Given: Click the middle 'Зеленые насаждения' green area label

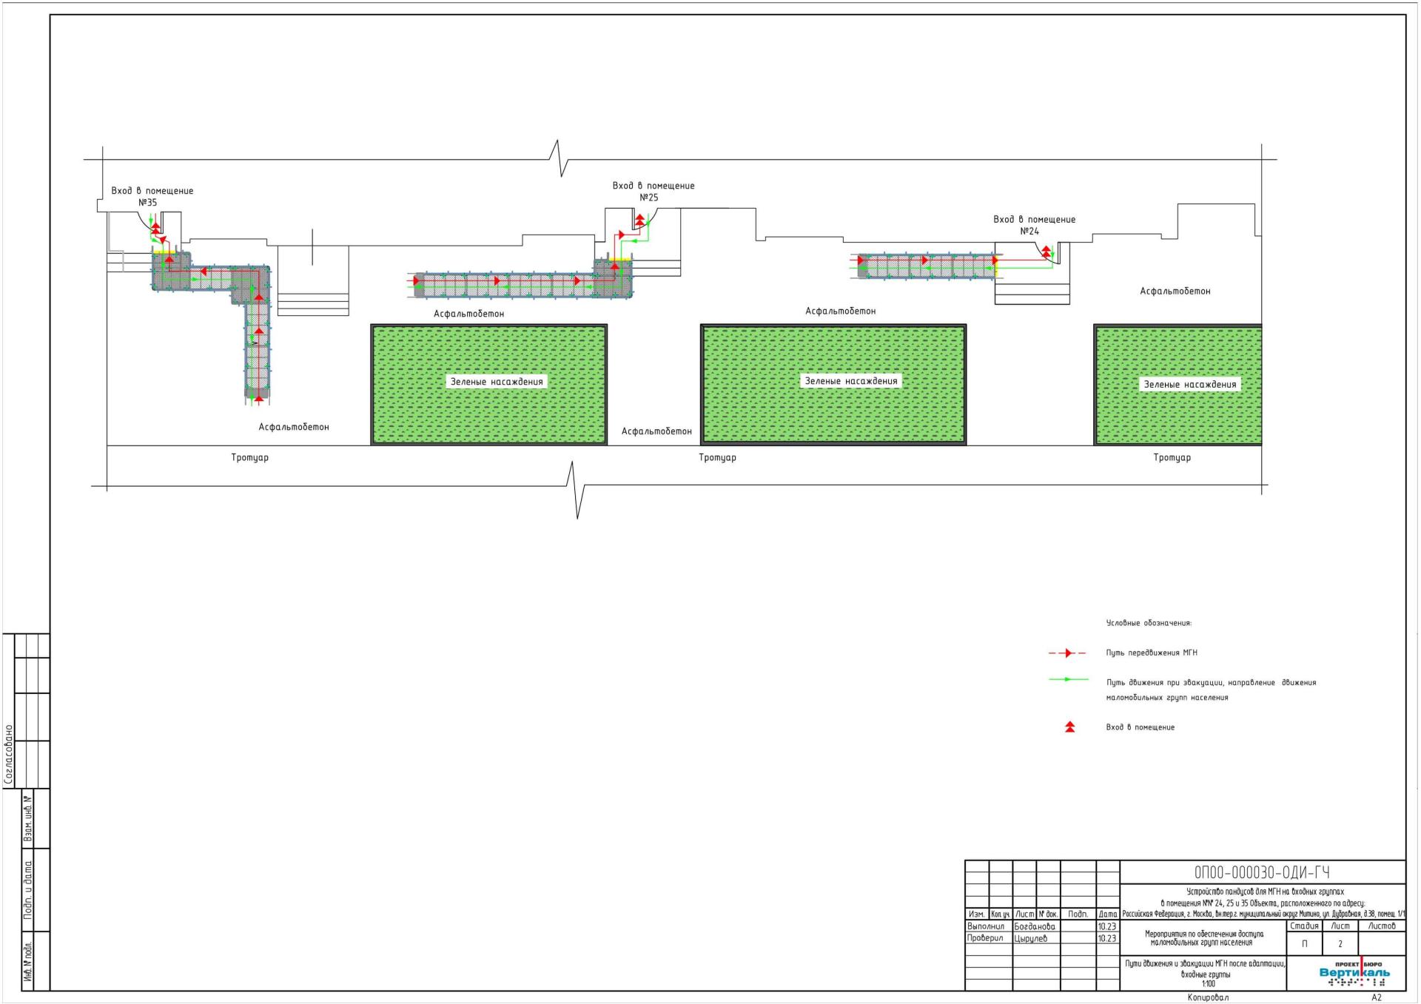Looking at the screenshot, I should pos(851,381).
